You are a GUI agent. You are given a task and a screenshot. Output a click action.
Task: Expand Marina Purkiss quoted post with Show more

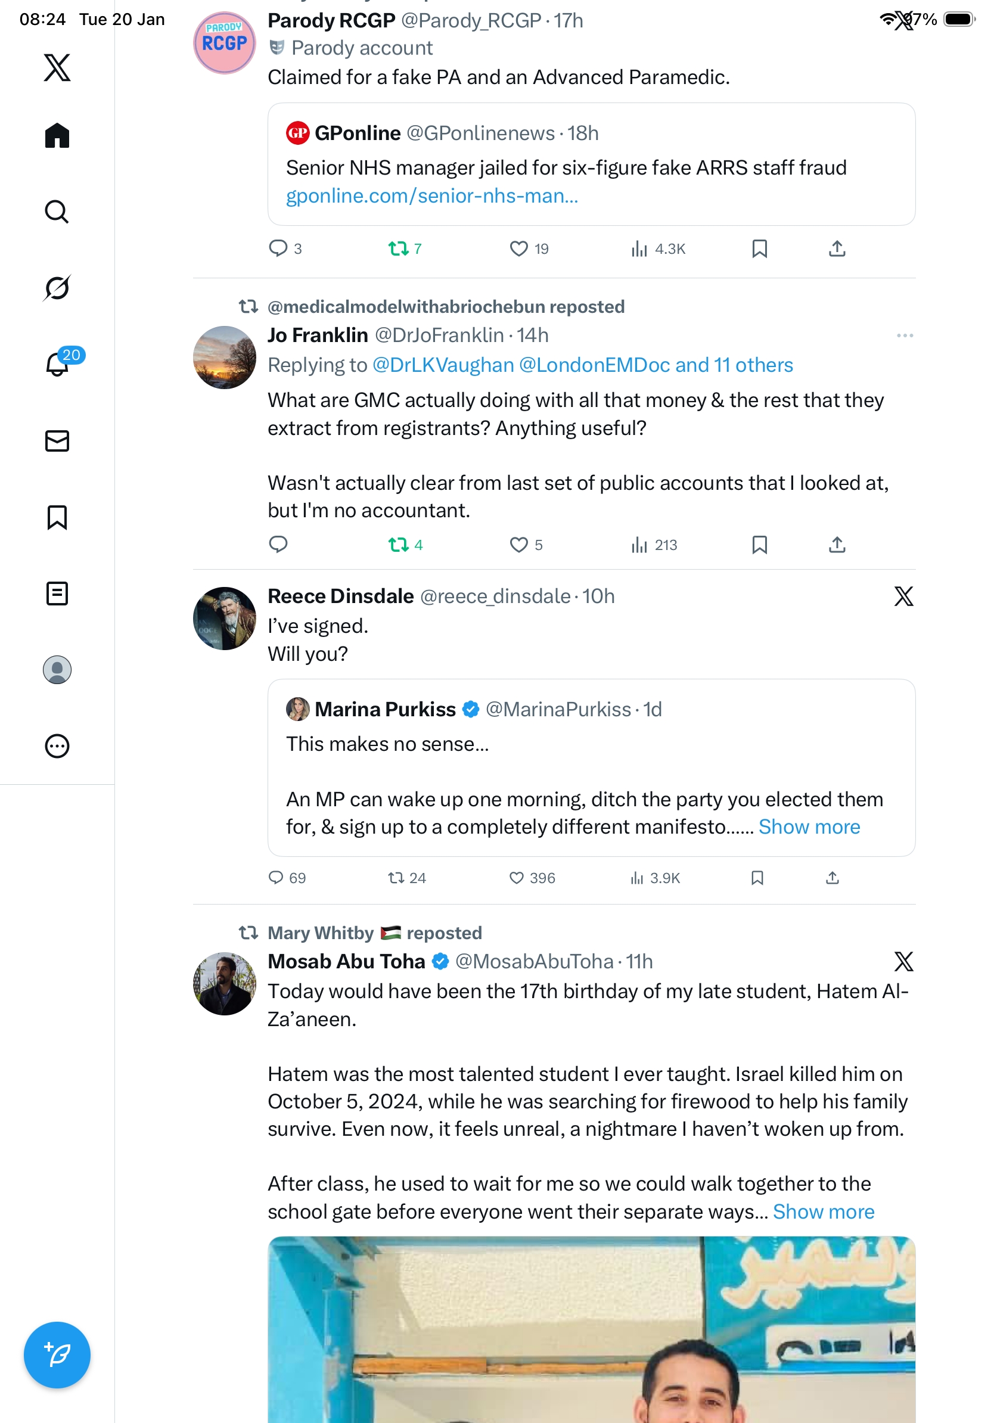click(809, 827)
